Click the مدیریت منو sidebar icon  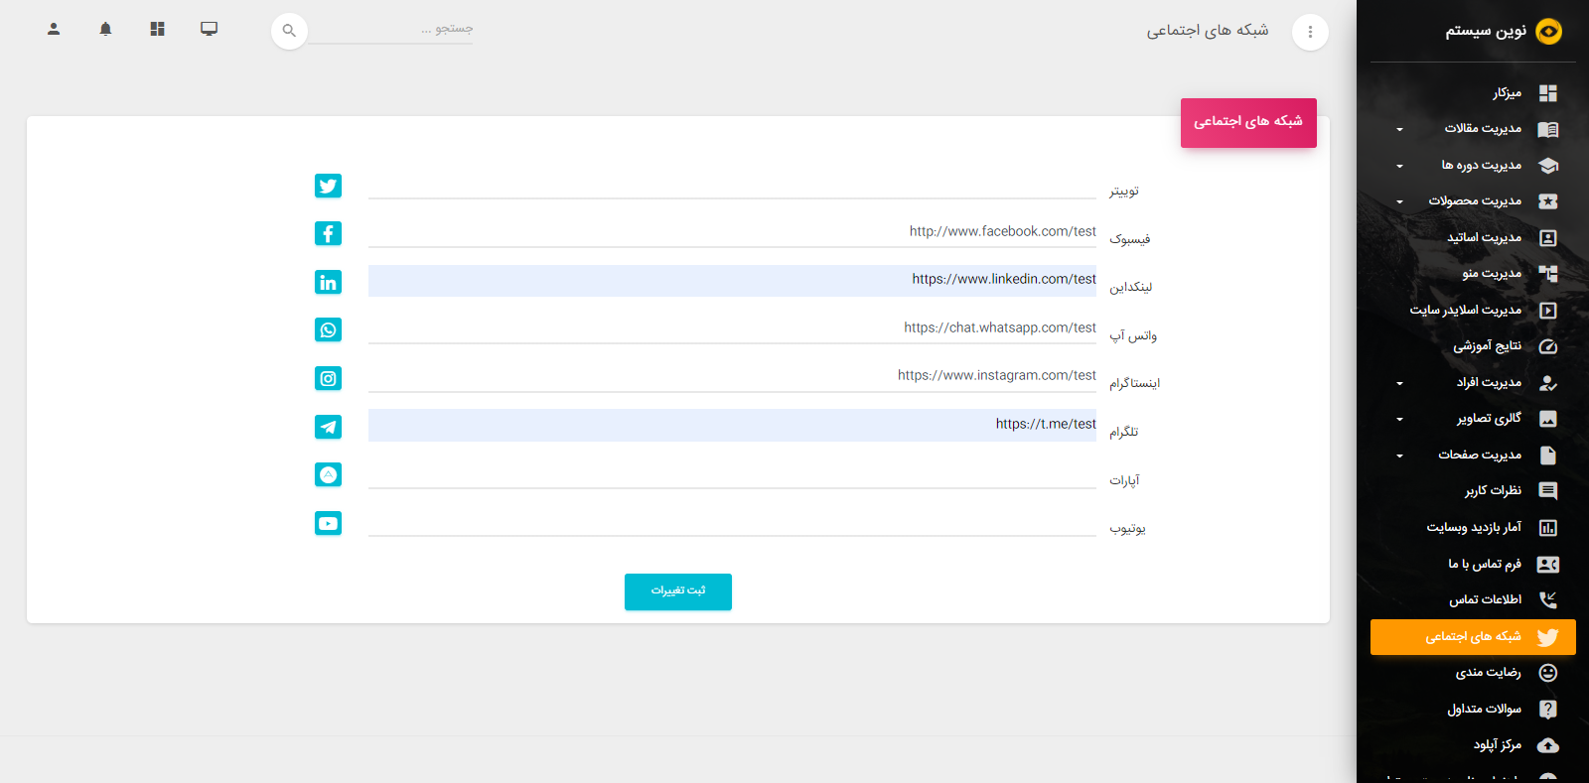click(1547, 274)
